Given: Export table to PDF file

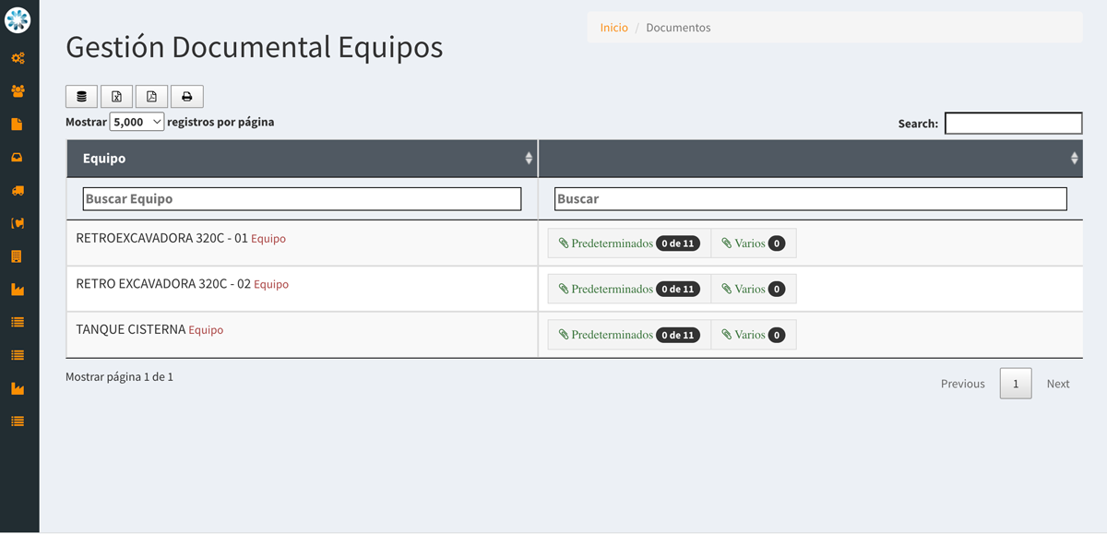Looking at the screenshot, I should pyautogui.click(x=152, y=97).
